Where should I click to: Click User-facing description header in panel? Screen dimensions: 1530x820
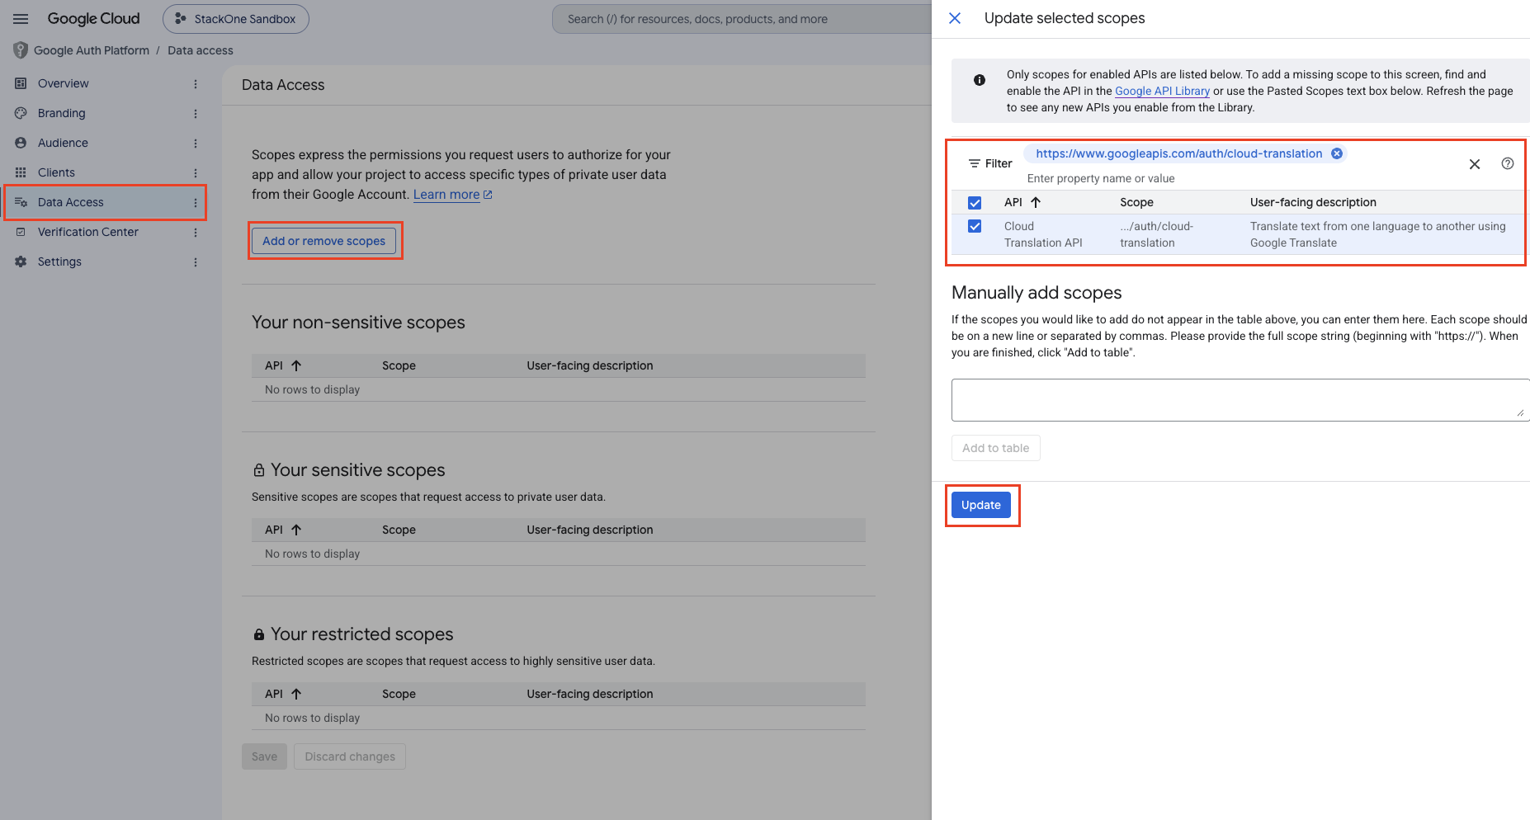pyautogui.click(x=1313, y=202)
